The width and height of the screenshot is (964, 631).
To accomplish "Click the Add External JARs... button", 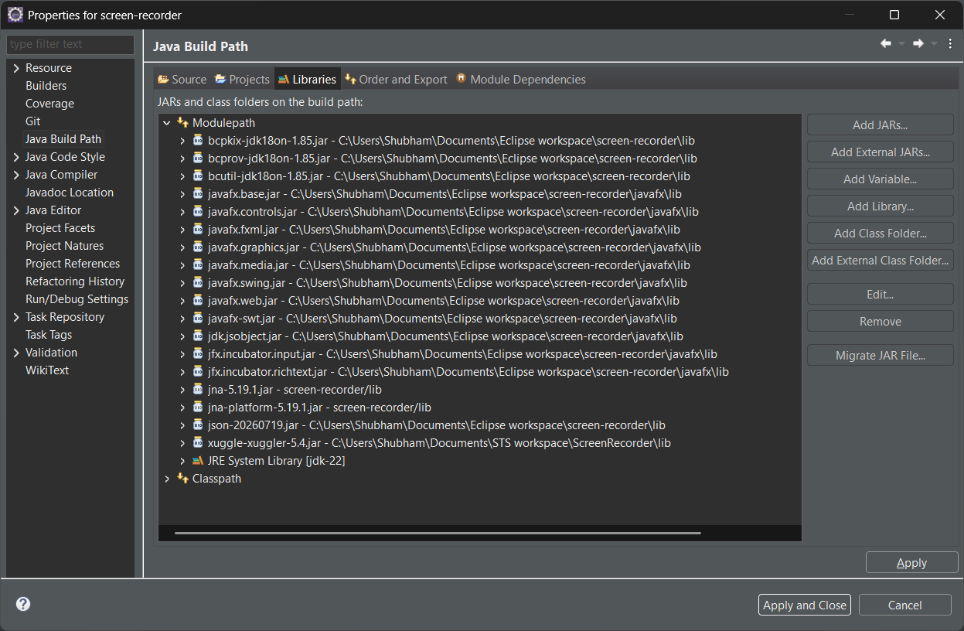I will point(880,152).
